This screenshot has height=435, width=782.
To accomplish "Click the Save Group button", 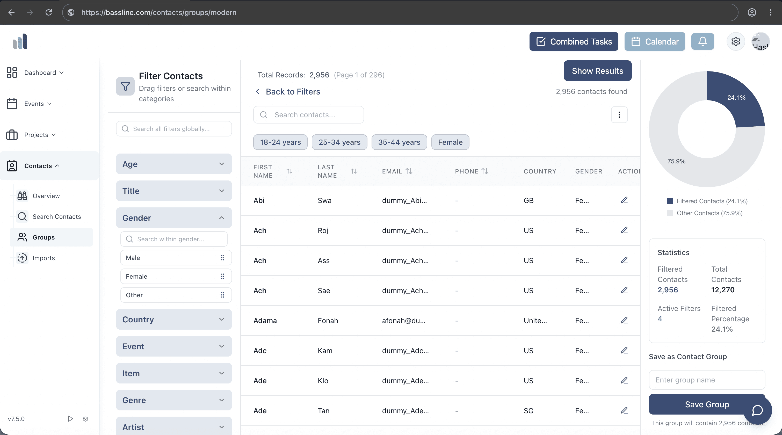I will [x=707, y=404].
